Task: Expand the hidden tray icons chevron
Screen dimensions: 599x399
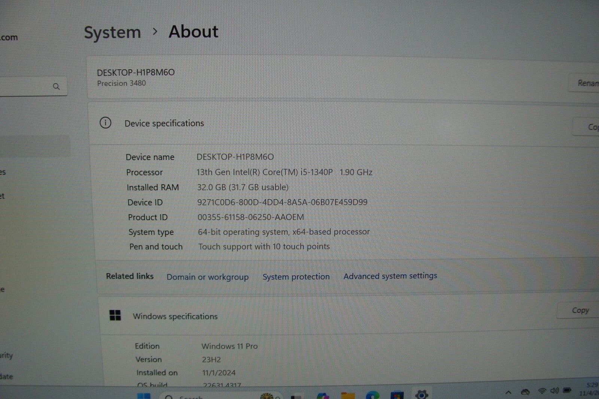Action: (508, 392)
